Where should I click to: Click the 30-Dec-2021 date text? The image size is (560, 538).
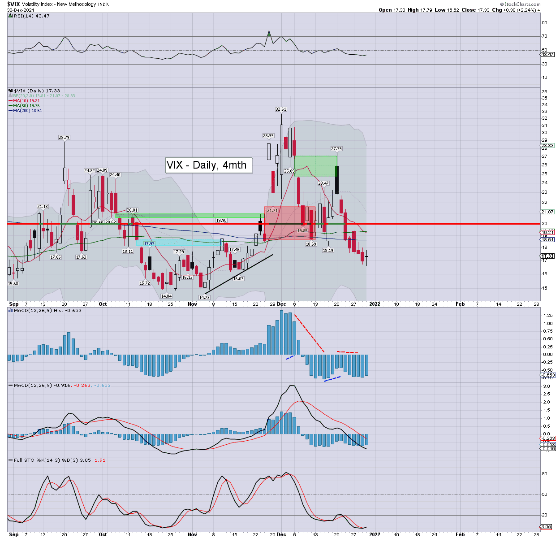pyautogui.click(x=21, y=10)
